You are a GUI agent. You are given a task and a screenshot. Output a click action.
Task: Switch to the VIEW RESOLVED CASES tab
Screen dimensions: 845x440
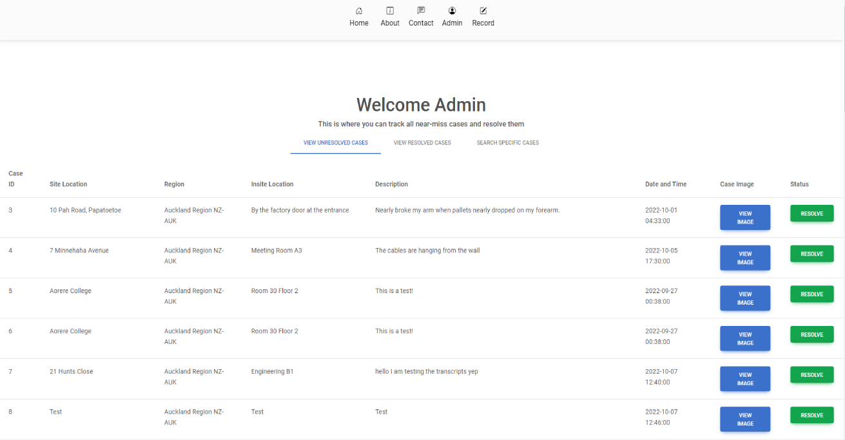422,142
